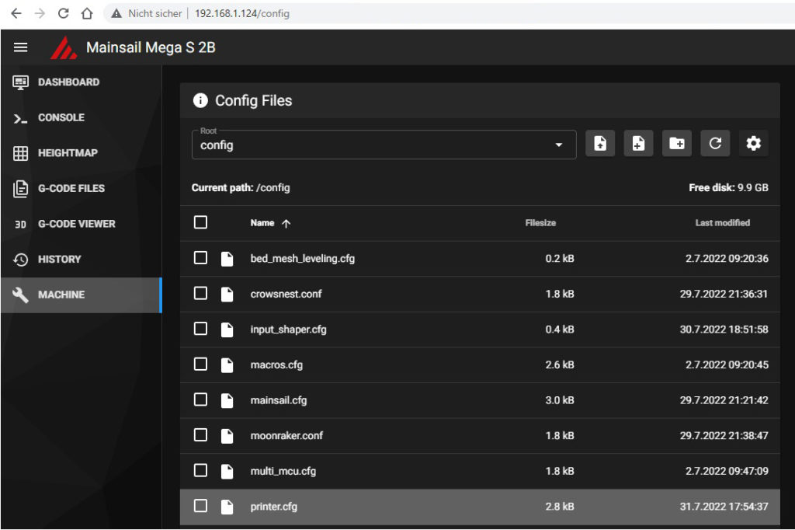Sort by Last modified column header

pos(722,223)
